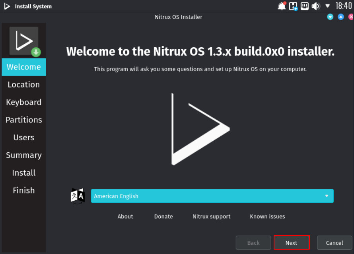
Task: Open the American English language dropdown
Action: coord(212,196)
